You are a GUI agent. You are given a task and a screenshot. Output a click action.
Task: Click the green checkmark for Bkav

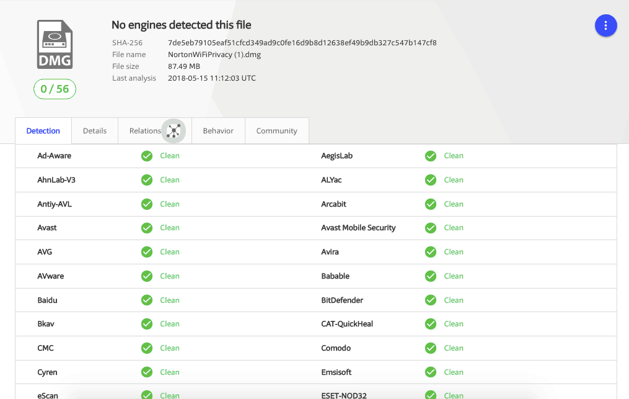coord(147,324)
